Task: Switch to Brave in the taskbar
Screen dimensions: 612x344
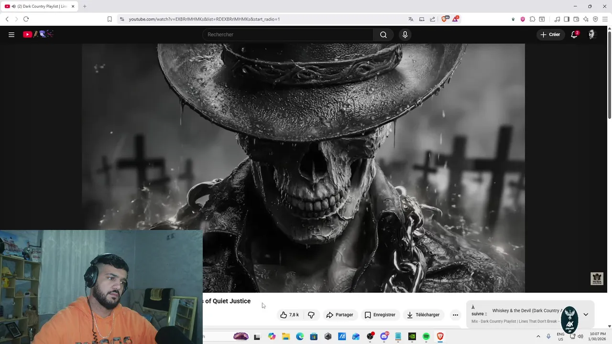Action: tap(440, 336)
